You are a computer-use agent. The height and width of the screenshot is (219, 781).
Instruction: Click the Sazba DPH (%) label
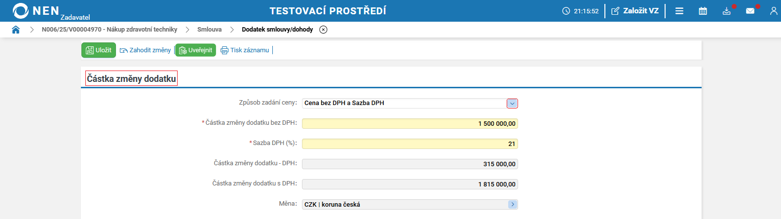click(275, 143)
